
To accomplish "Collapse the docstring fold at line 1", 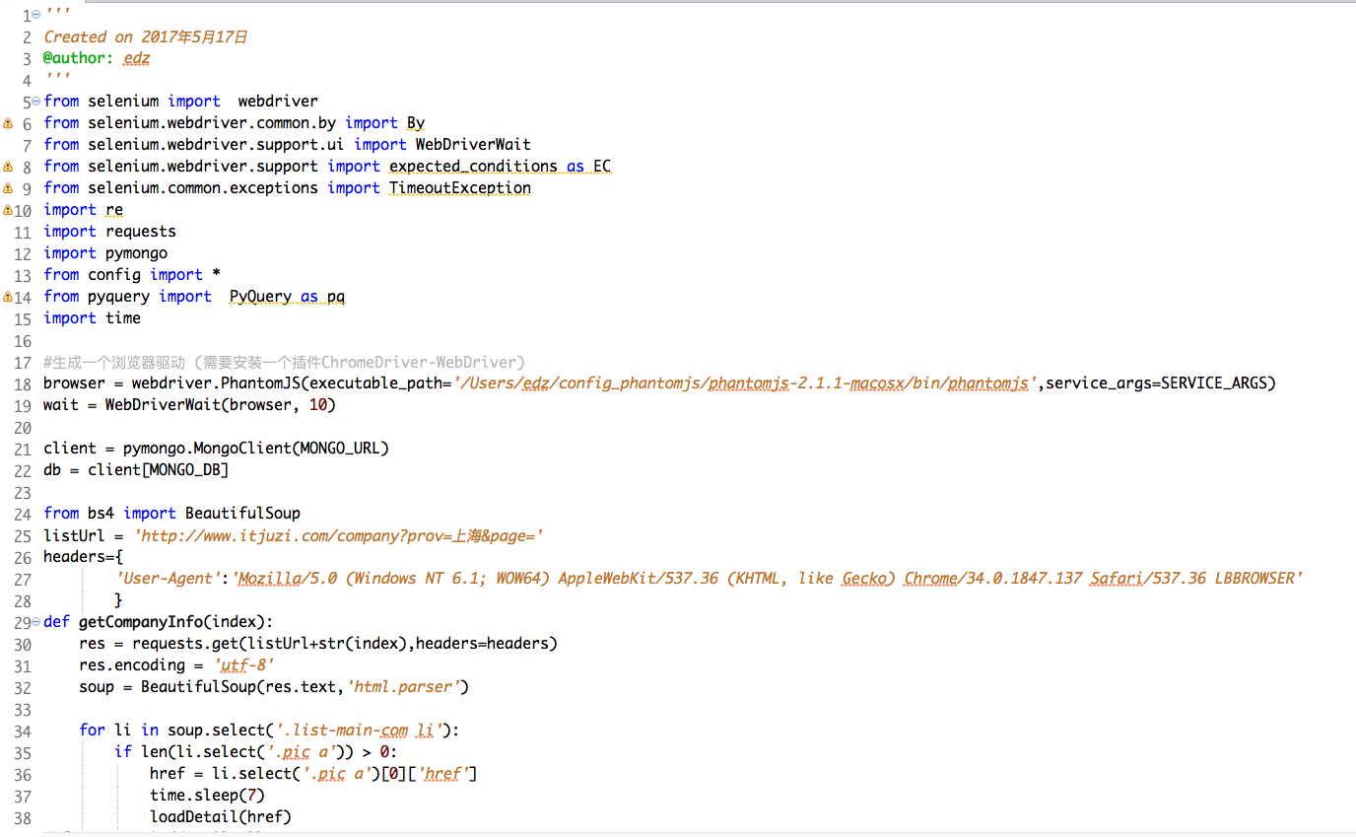I will [x=35, y=15].
